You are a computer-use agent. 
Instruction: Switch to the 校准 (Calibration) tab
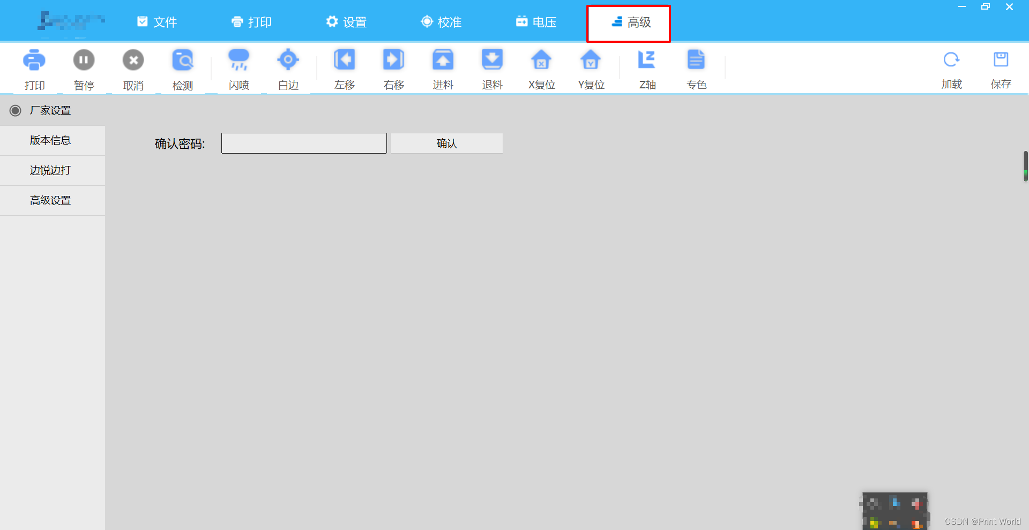click(441, 22)
